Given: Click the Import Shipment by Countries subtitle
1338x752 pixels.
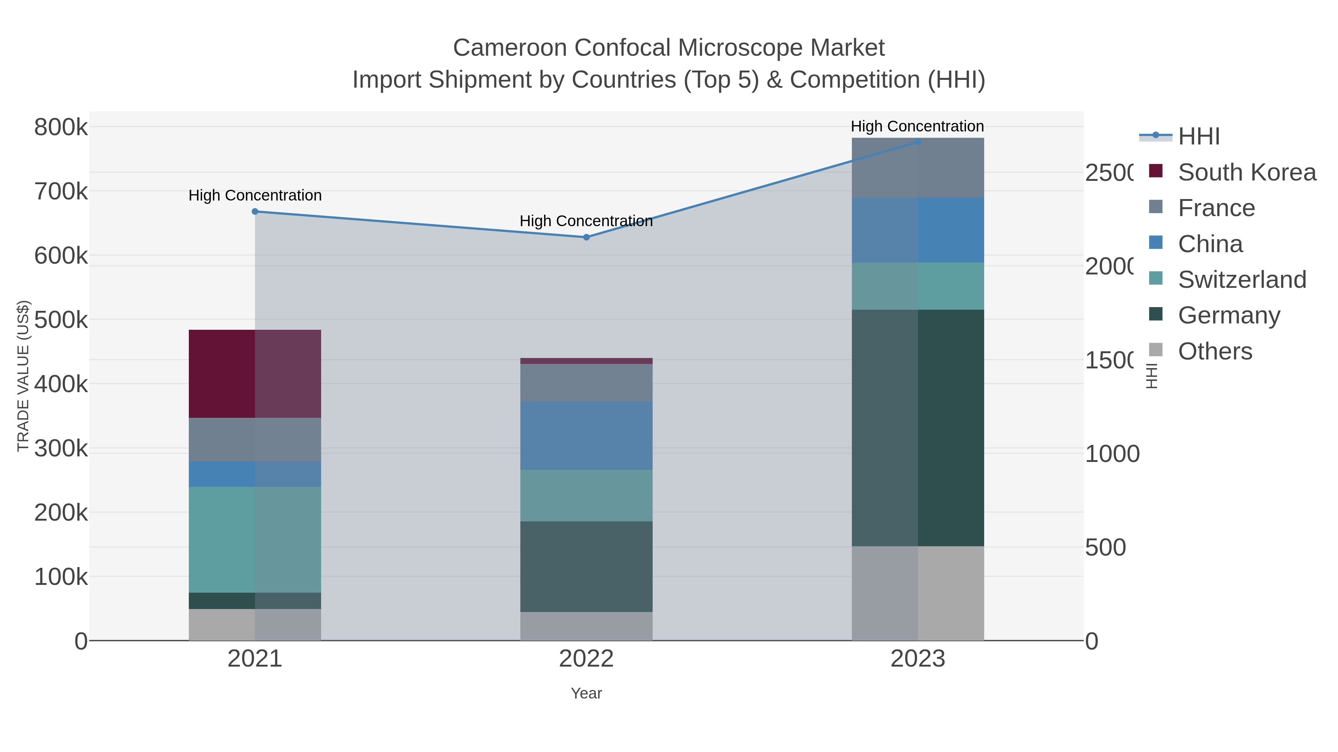Looking at the screenshot, I should click(669, 80).
